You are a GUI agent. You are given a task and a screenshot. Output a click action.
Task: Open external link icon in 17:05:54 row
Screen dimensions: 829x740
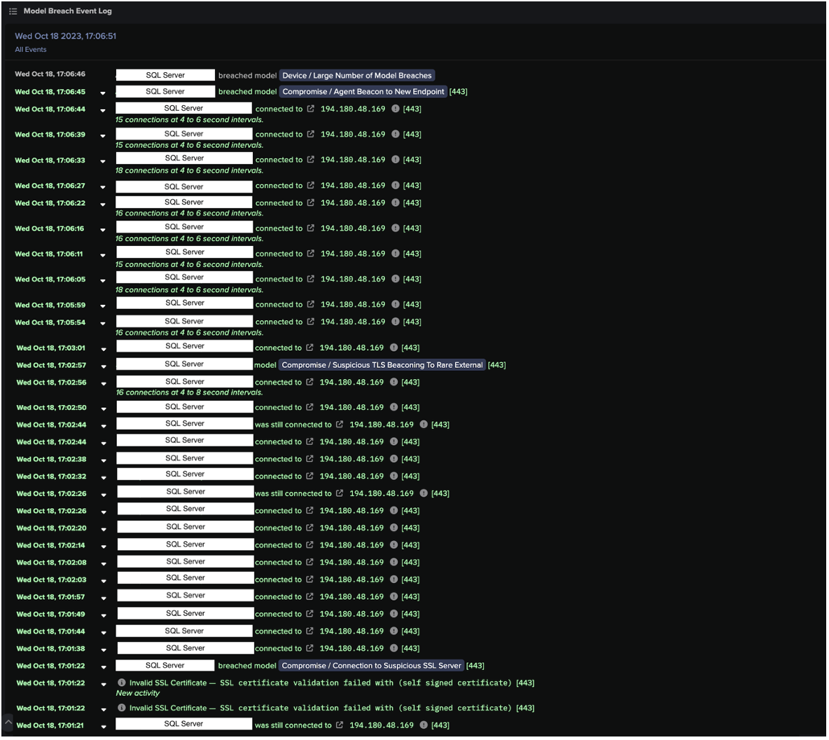[x=311, y=322]
